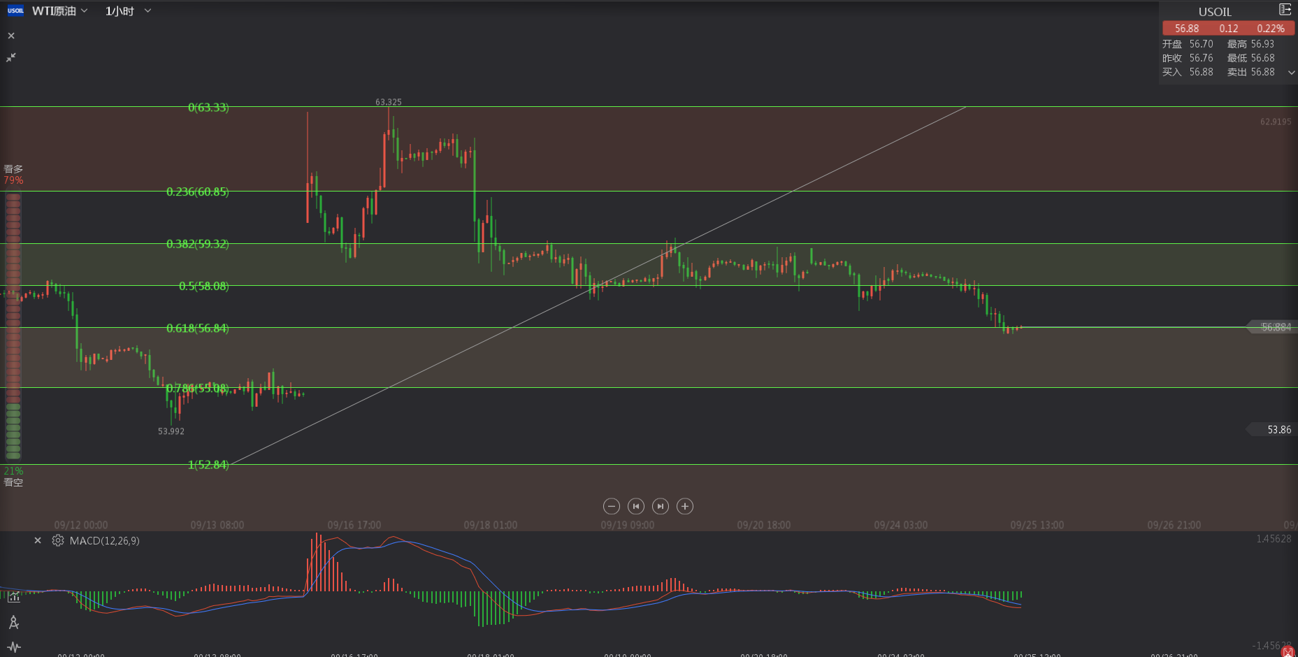The width and height of the screenshot is (1298, 657).
Task: Jump to latest candle with skip-forward button
Action: pyautogui.click(x=661, y=506)
